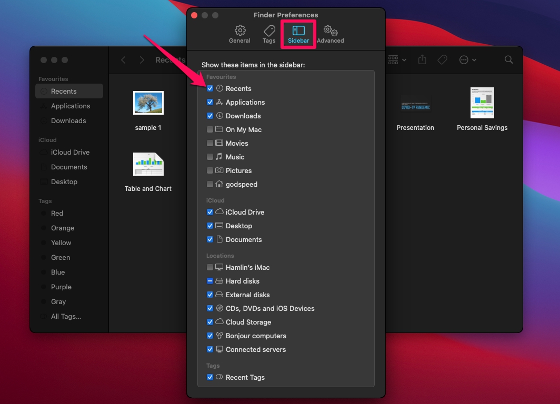The image size is (560, 404).
Task: Select the General gear icon in Finder Preferences
Action: (239, 32)
